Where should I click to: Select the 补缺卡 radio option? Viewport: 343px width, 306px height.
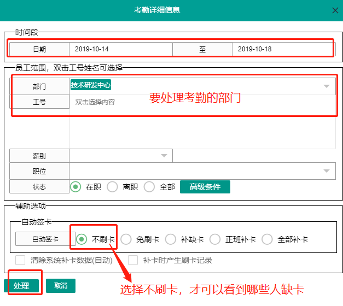point(171,239)
